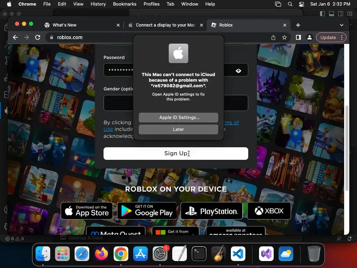The image size is (357, 268).
Task: Open the Edit menu
Action: pos(62,4)
